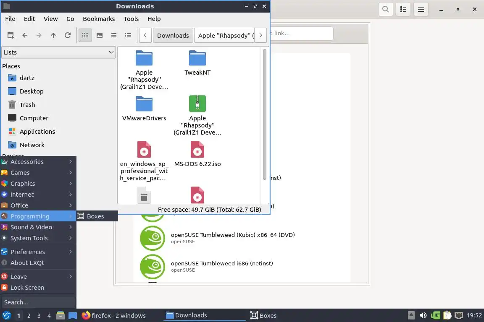This screenshot has height=322, width=484.
Task: Select the VMwareDrivers folder
Action: pos(144,109)
